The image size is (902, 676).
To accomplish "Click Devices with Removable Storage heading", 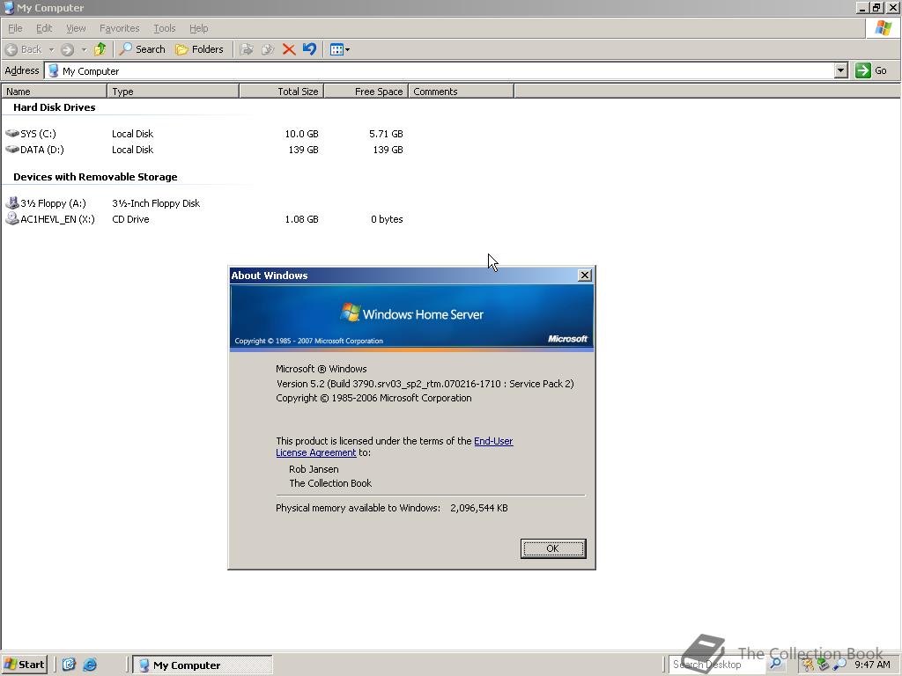I will pyautogui.click(x=95, y=177).
